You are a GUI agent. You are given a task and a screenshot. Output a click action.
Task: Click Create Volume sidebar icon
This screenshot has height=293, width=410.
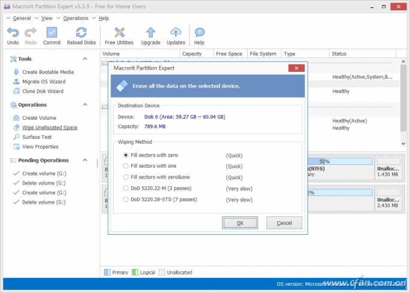click(16, 118)
